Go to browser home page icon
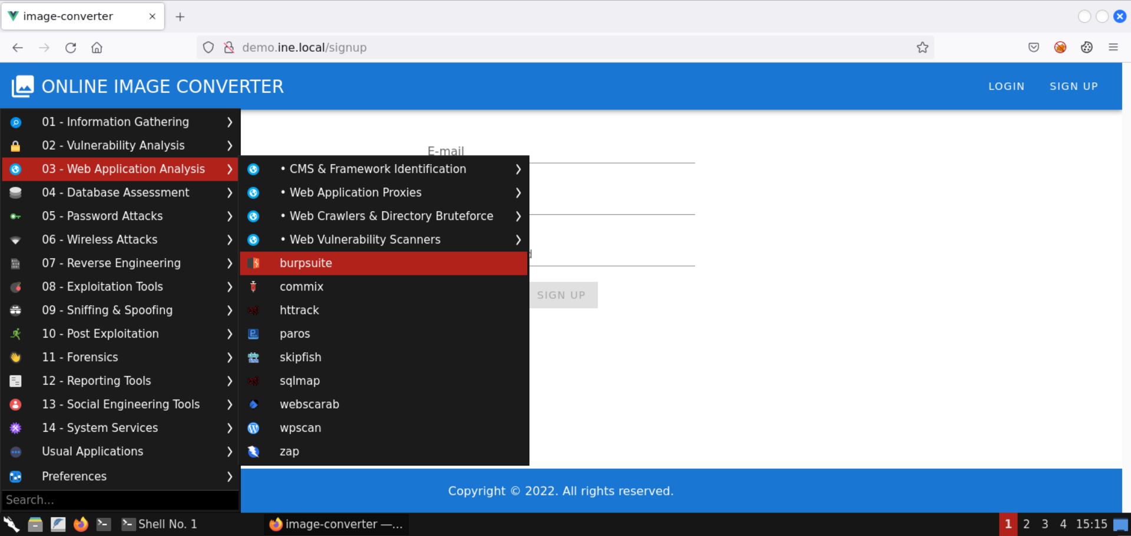This screenshot has height=536, width=1131. pos(97,48)
